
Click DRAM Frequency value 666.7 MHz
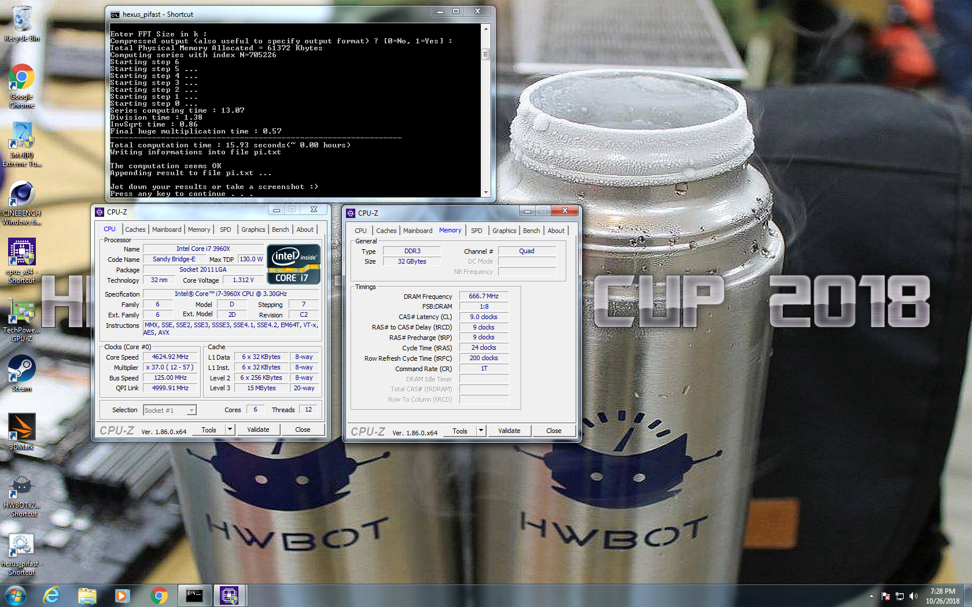(x=484, y=296)
